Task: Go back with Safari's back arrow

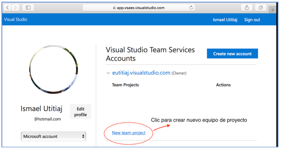Action: (x=8, y=8)
